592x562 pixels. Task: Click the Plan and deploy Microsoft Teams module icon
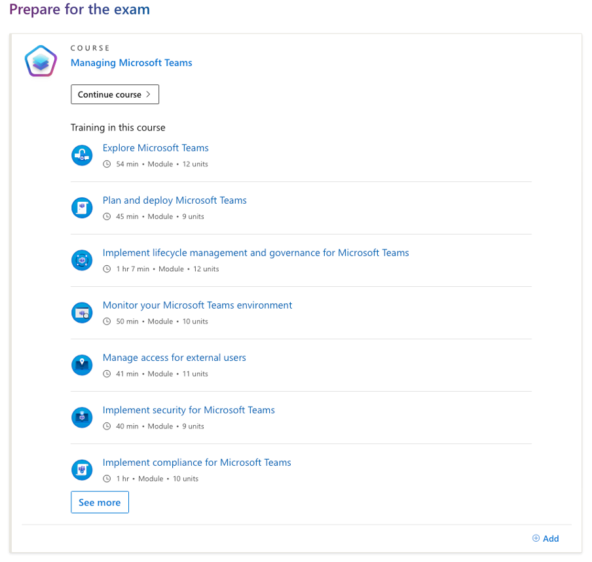tap(82, 208)
